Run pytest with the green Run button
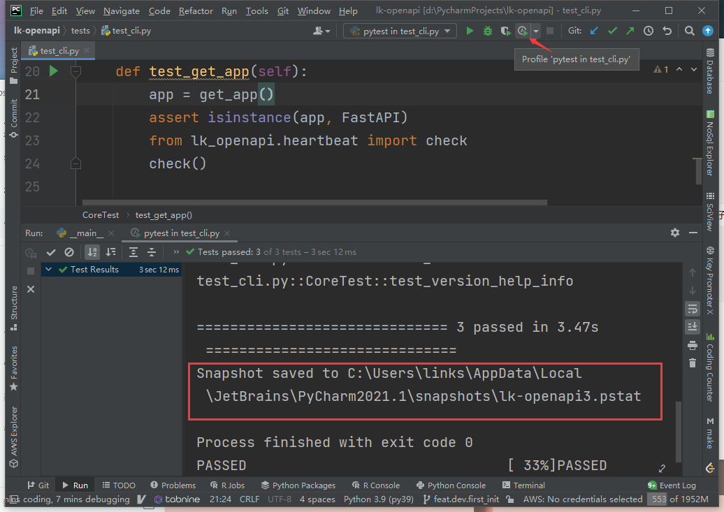 (x=470, y=31)
